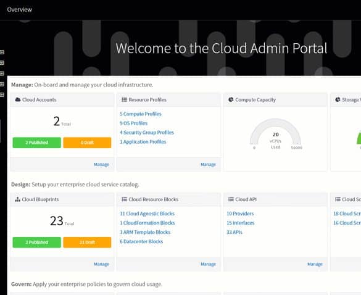Click the Govern: Apply your enterprise policies description
The image size is (361, 295).
(x=87, y=285)
